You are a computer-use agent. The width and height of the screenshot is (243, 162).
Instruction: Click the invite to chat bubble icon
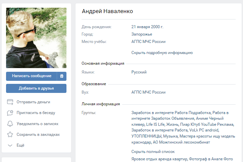coord(10,113)
